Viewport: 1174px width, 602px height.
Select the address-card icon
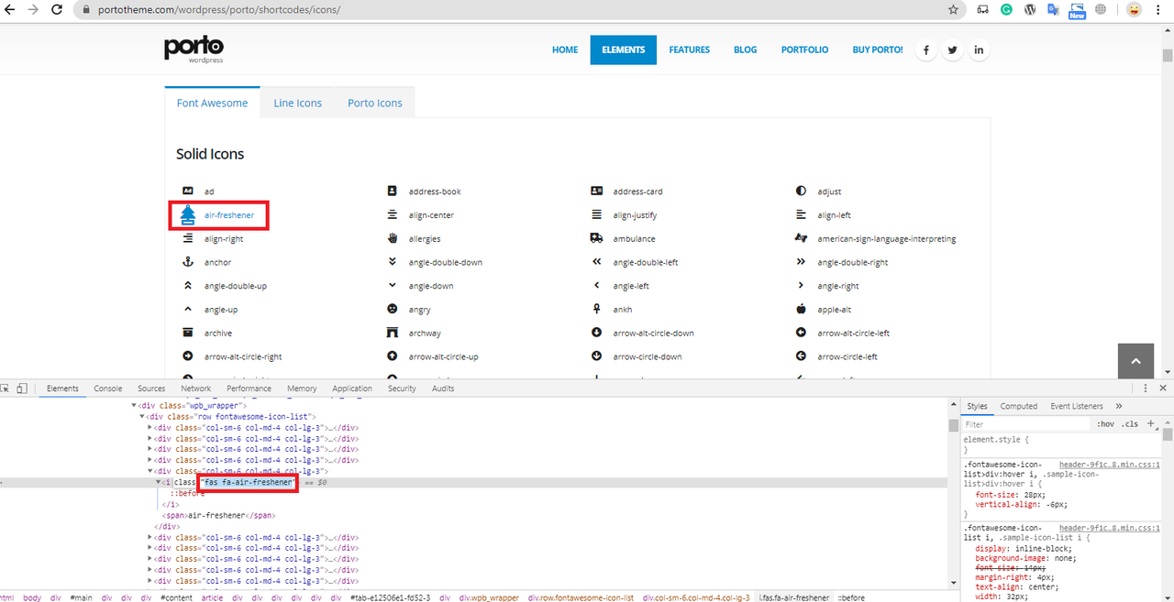point(597,192)
